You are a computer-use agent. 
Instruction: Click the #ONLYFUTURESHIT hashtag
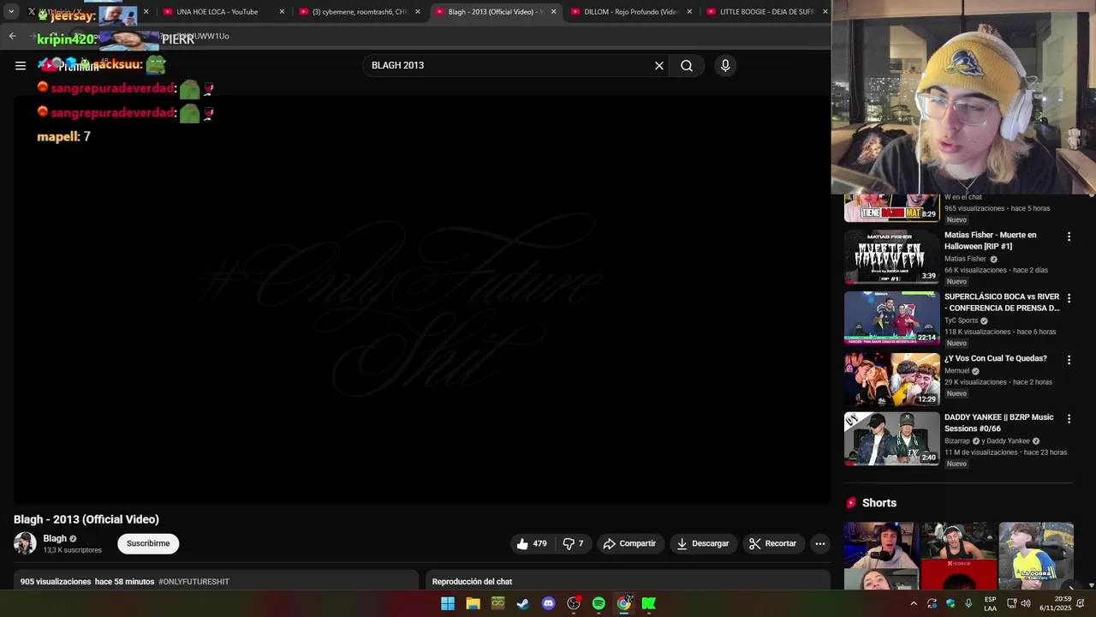tap(194, 582)
